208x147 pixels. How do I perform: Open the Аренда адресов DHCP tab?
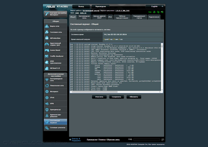99,17
